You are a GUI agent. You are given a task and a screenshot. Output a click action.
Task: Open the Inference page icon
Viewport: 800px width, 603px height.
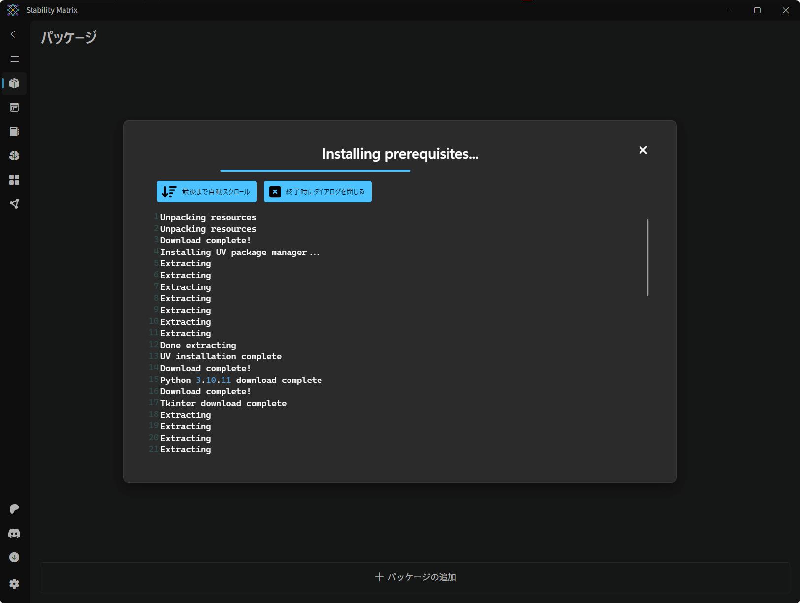[14, 107]
